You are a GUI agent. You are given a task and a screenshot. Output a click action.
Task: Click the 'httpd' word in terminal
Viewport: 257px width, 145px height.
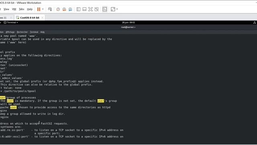click(106, 108)
